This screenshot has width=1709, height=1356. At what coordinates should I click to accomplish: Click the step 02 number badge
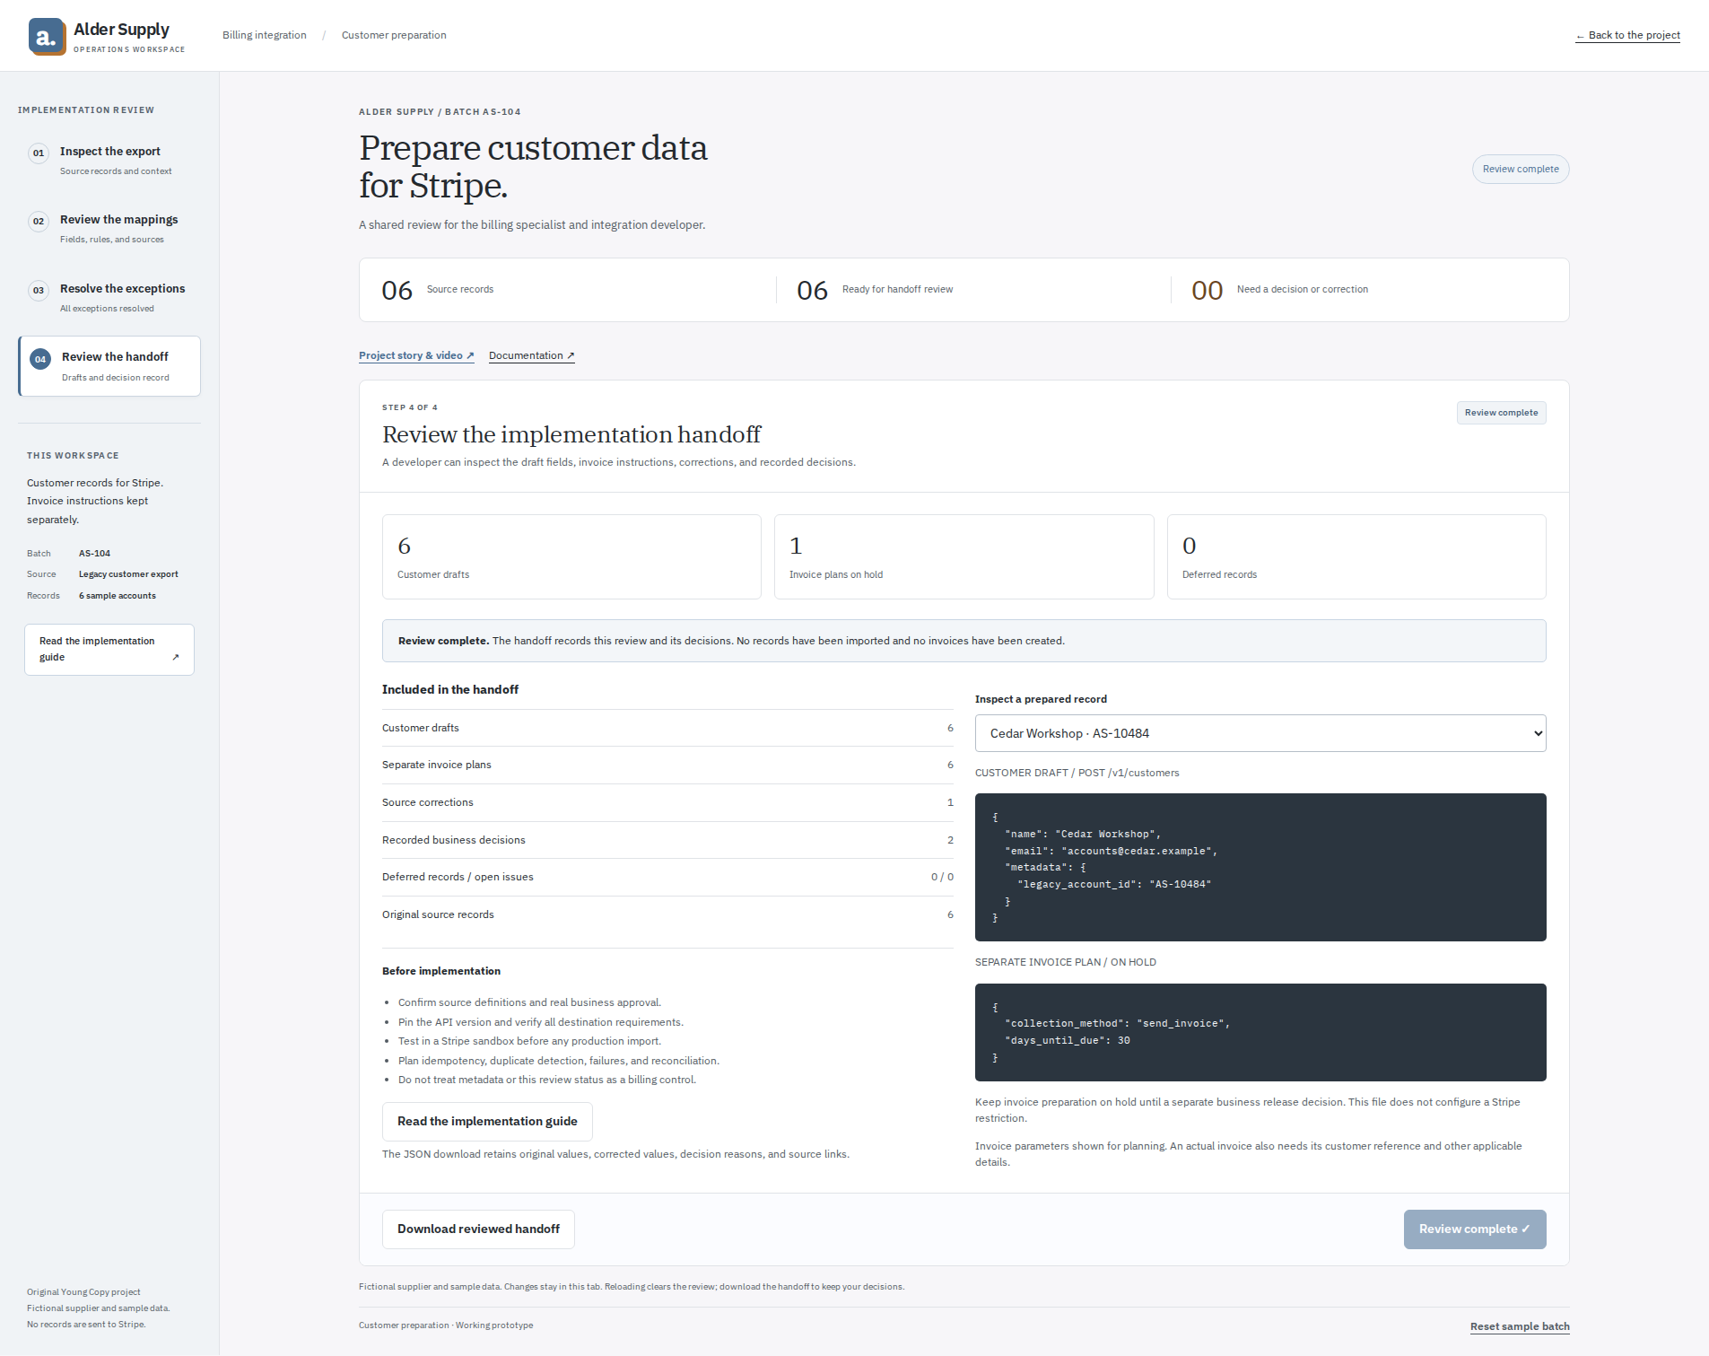click(39, 221)
